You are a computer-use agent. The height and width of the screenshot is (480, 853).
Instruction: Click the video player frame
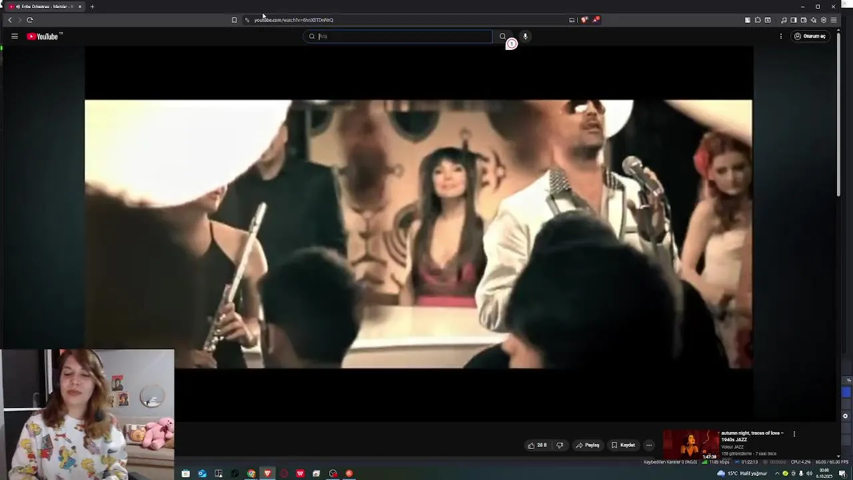(419, 233)
